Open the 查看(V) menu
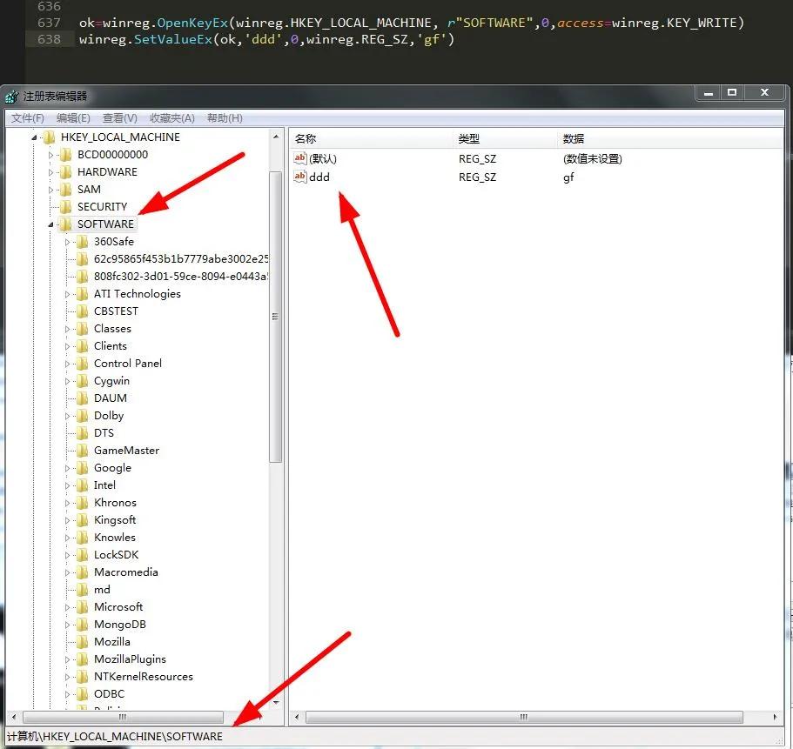 (119, 117)
